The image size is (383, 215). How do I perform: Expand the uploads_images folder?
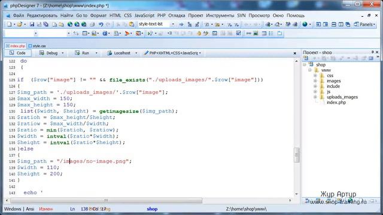315,97
